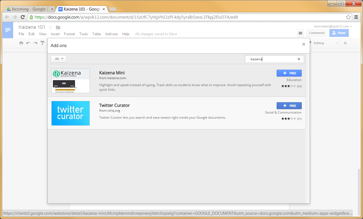Switch to the Incoming Google Drive tab
363x219 pixels.
pos(30,9)
